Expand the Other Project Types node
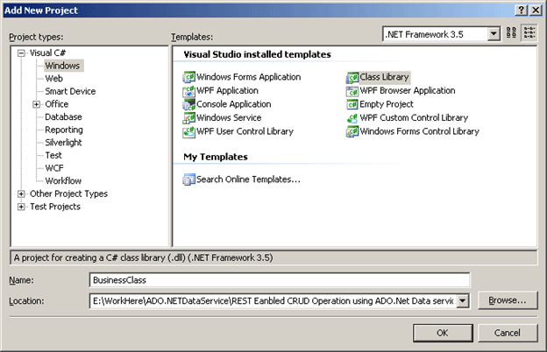 click(21, 194)
